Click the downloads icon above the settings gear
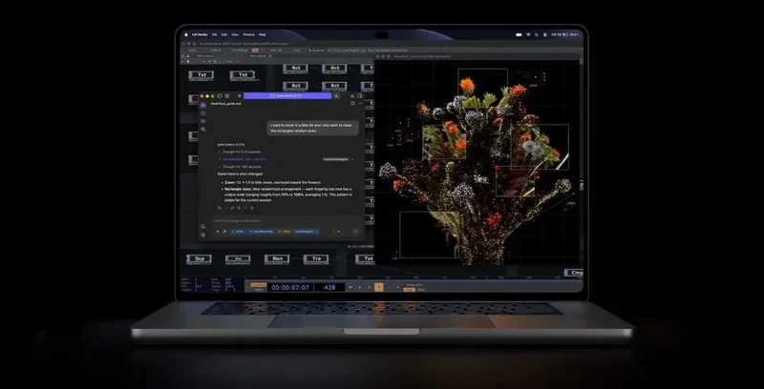The width and height of the screenshot is (764, 389). coord(203,227)
